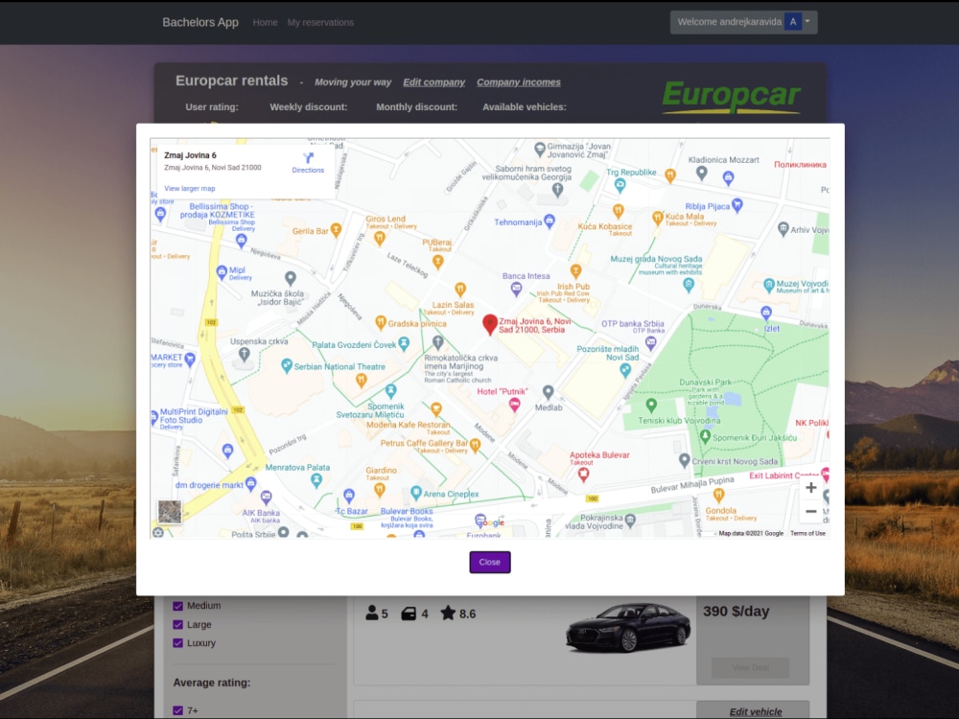
Task: Click the Riblja Pijaca shopping marker
Action: coord(737,205)
